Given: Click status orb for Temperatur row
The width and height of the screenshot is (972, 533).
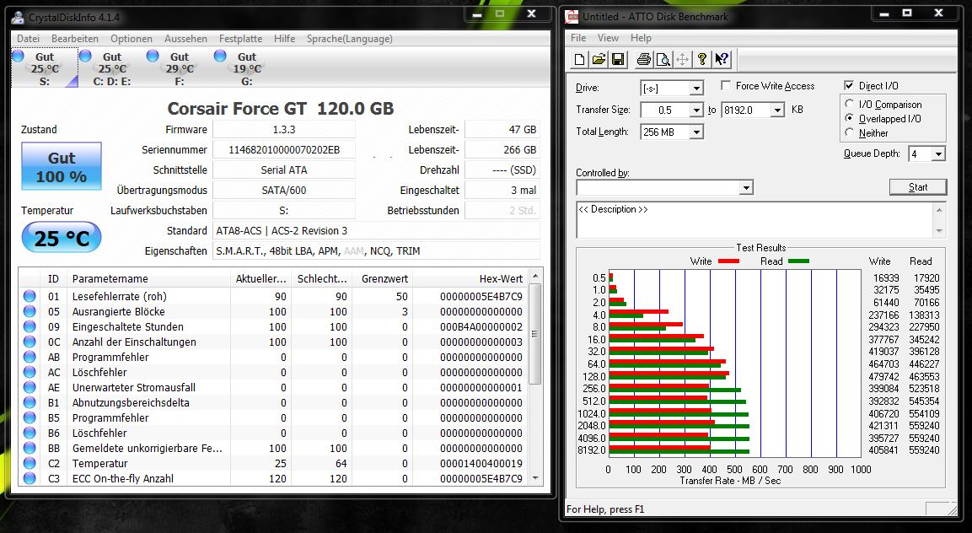Looking at the screenshot, I should click(x=30, y=464).
